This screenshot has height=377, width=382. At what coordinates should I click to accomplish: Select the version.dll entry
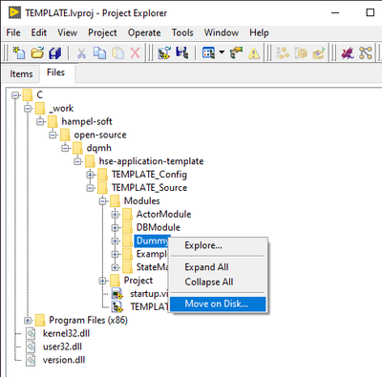pyautogui.click(x=64, y=360)
